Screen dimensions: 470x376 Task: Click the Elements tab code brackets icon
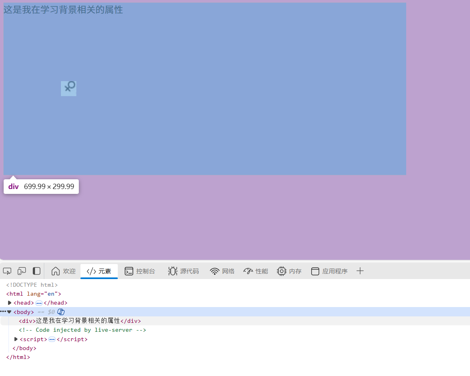tap(91, 271)
